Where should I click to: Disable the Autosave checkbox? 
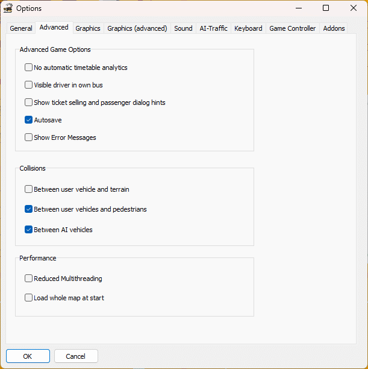pos(29,120)
